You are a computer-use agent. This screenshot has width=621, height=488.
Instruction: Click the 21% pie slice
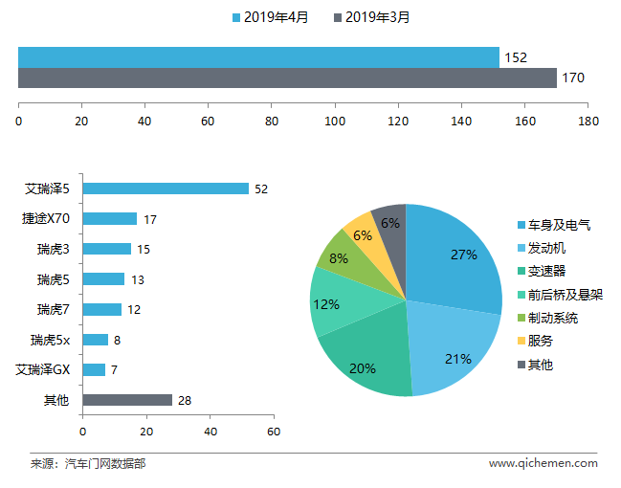tap(452, 348)
